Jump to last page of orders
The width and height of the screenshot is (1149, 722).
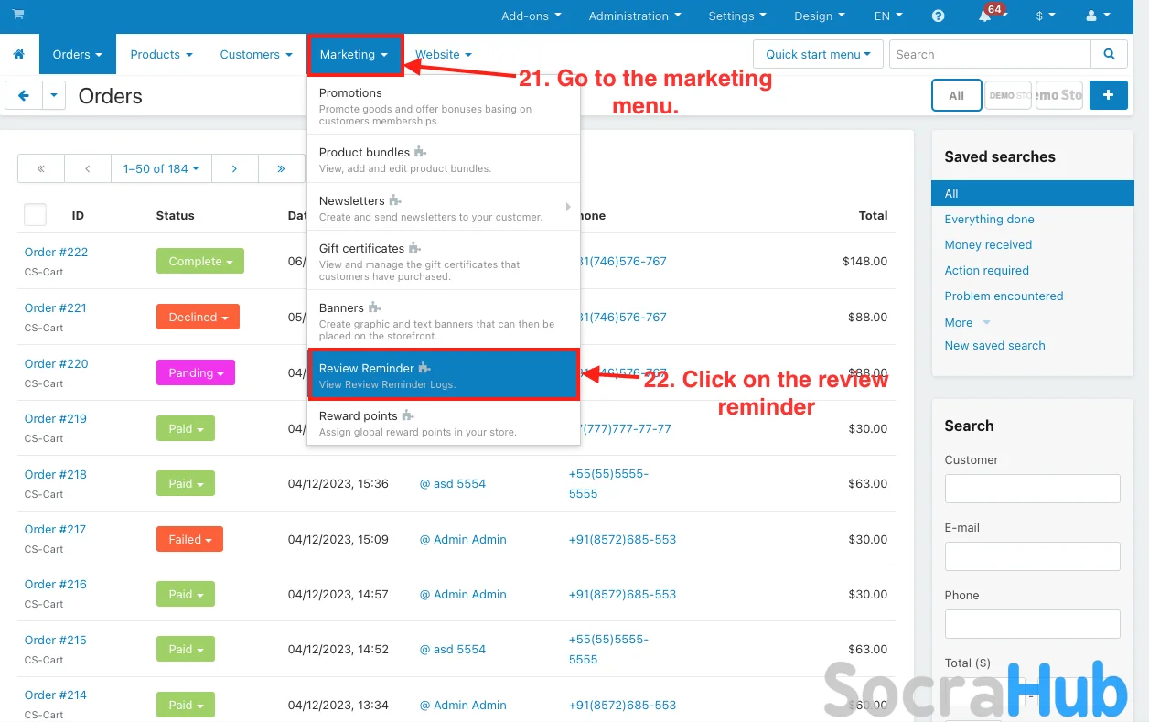pyautogui.click(x=281, y=168)
